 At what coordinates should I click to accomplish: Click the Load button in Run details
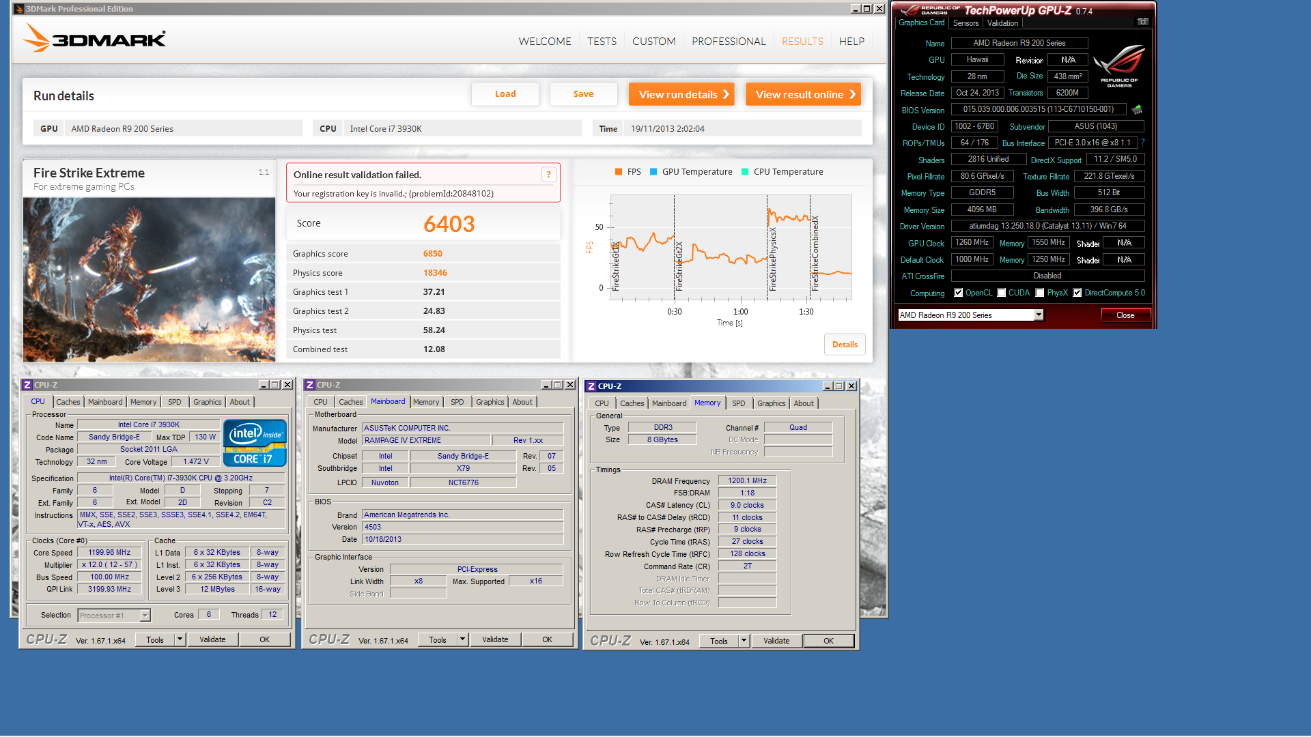coord(505,94)
